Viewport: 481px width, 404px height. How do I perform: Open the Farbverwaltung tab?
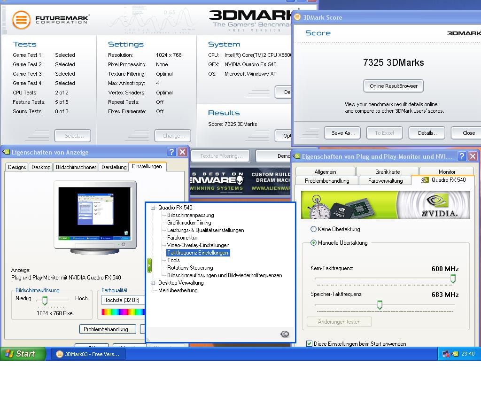pyautogui.click(x=385, y=181)
